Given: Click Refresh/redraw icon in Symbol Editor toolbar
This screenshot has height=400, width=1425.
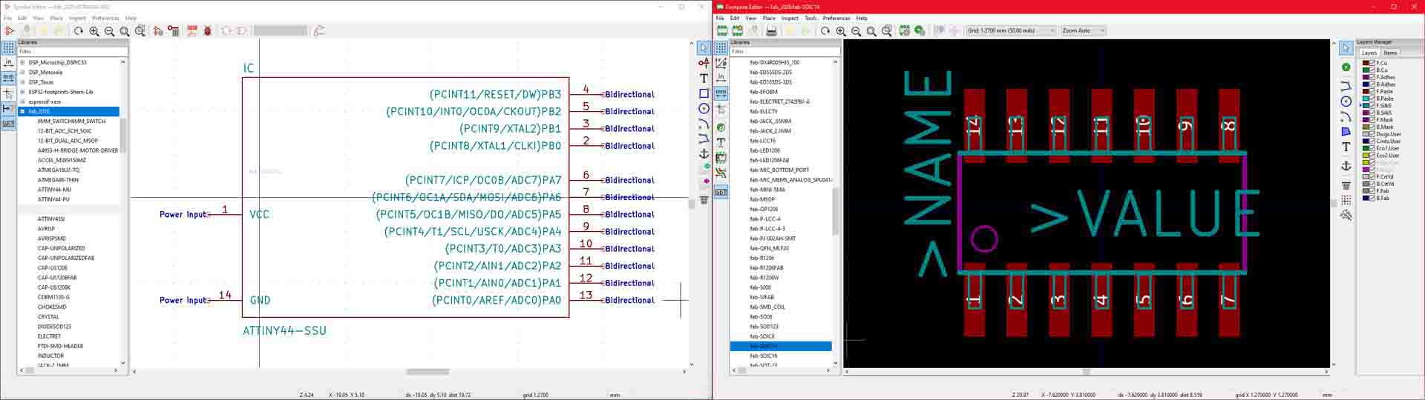Looking at the screenshot, I should click(x=79, y=31).
